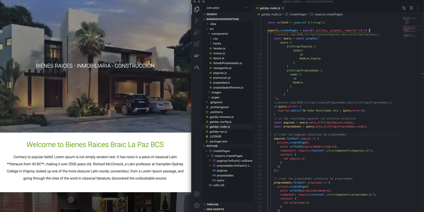
Task: Expand the hooks folder
Action: (228, 43)
